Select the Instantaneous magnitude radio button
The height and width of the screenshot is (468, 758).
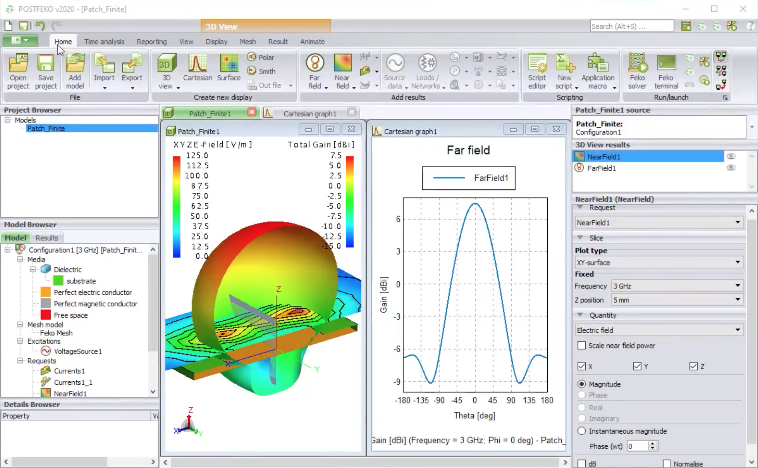point(582,431)
